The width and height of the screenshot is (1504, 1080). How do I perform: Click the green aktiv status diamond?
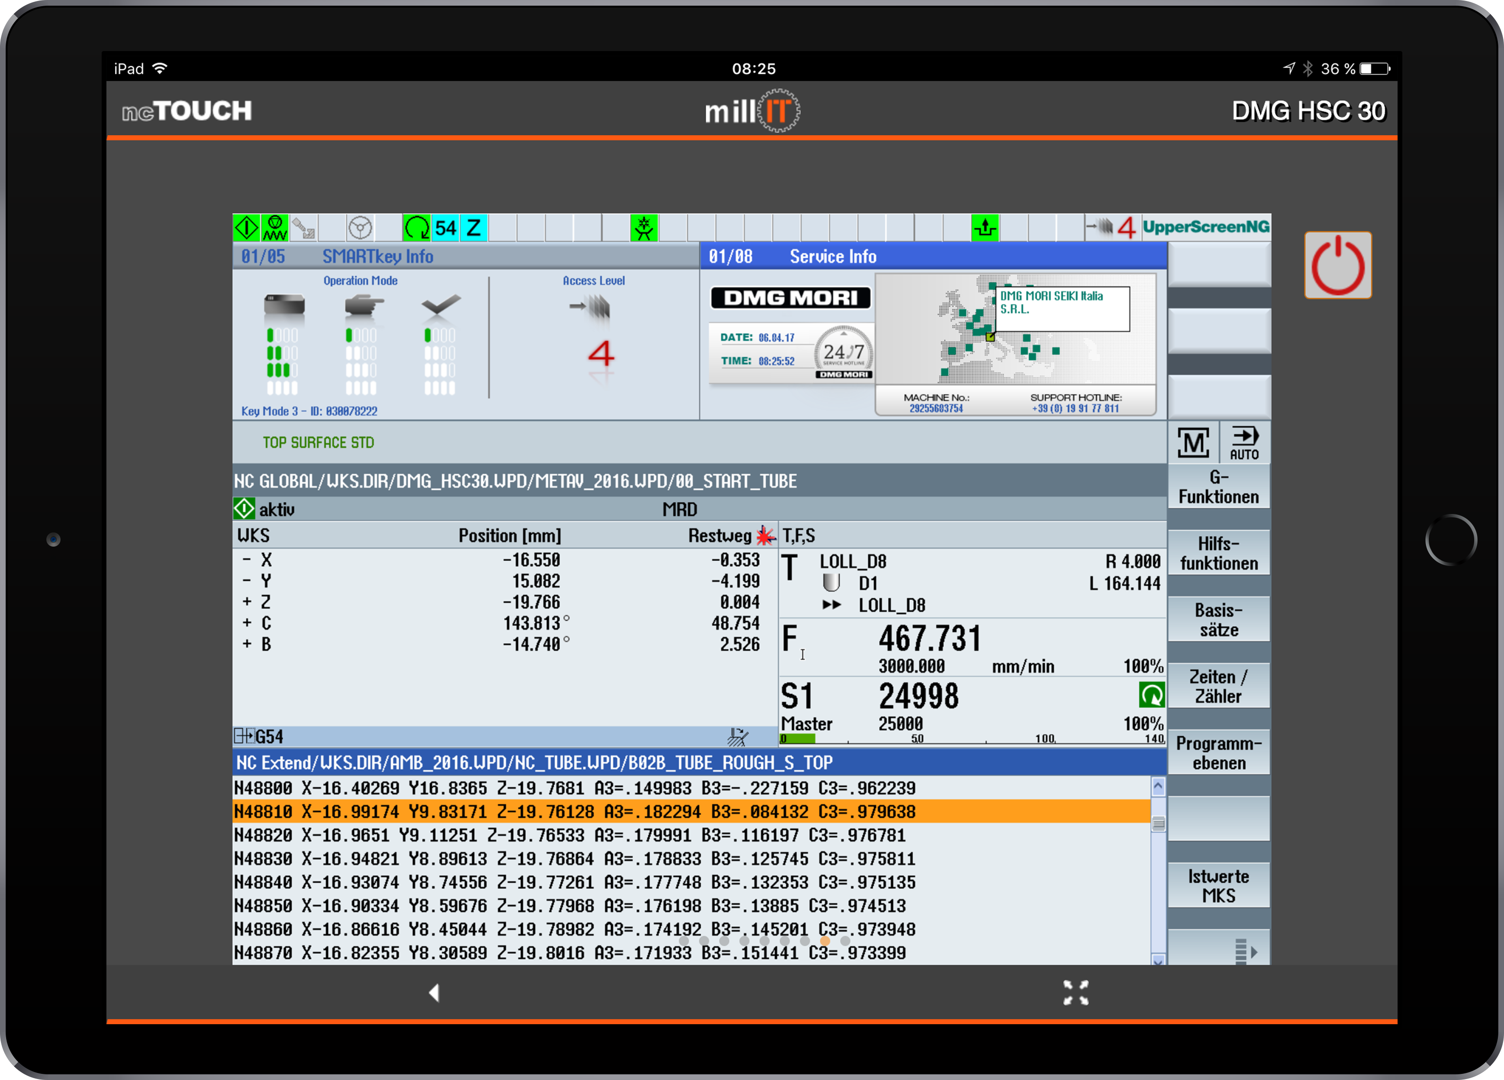pyautogui.click(x=244, y=508)
